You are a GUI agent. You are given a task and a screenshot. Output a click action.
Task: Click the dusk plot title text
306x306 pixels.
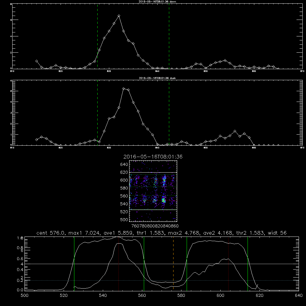point(157,78)
